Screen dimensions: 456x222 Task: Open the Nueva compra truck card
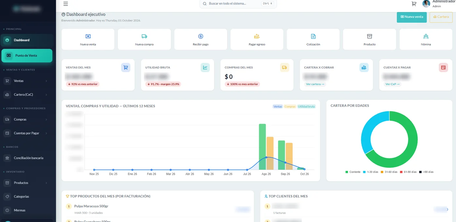144,39
